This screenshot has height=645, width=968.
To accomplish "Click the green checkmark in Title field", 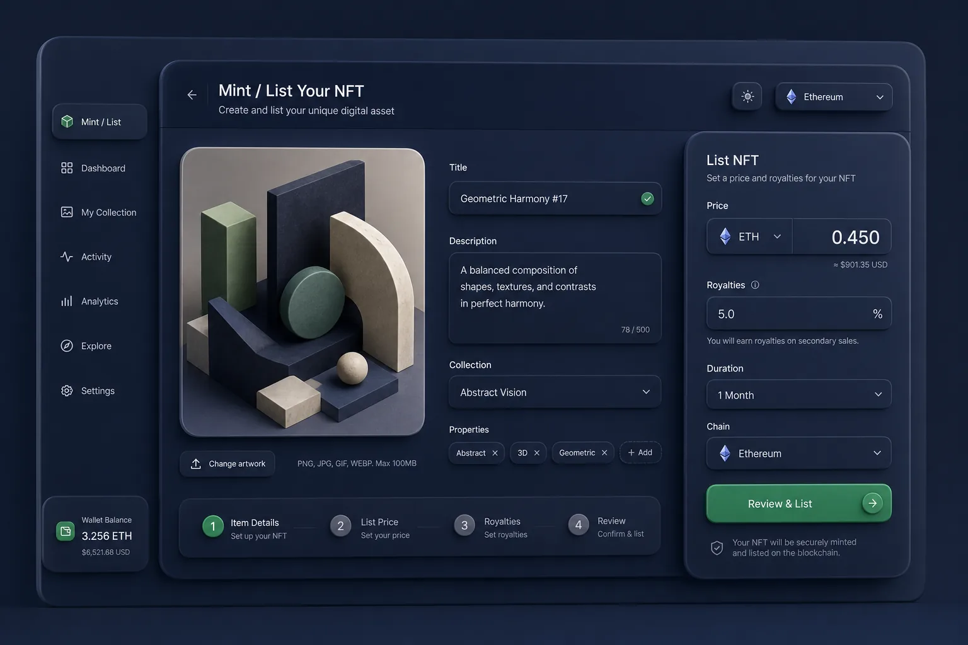I will (647, 198).
